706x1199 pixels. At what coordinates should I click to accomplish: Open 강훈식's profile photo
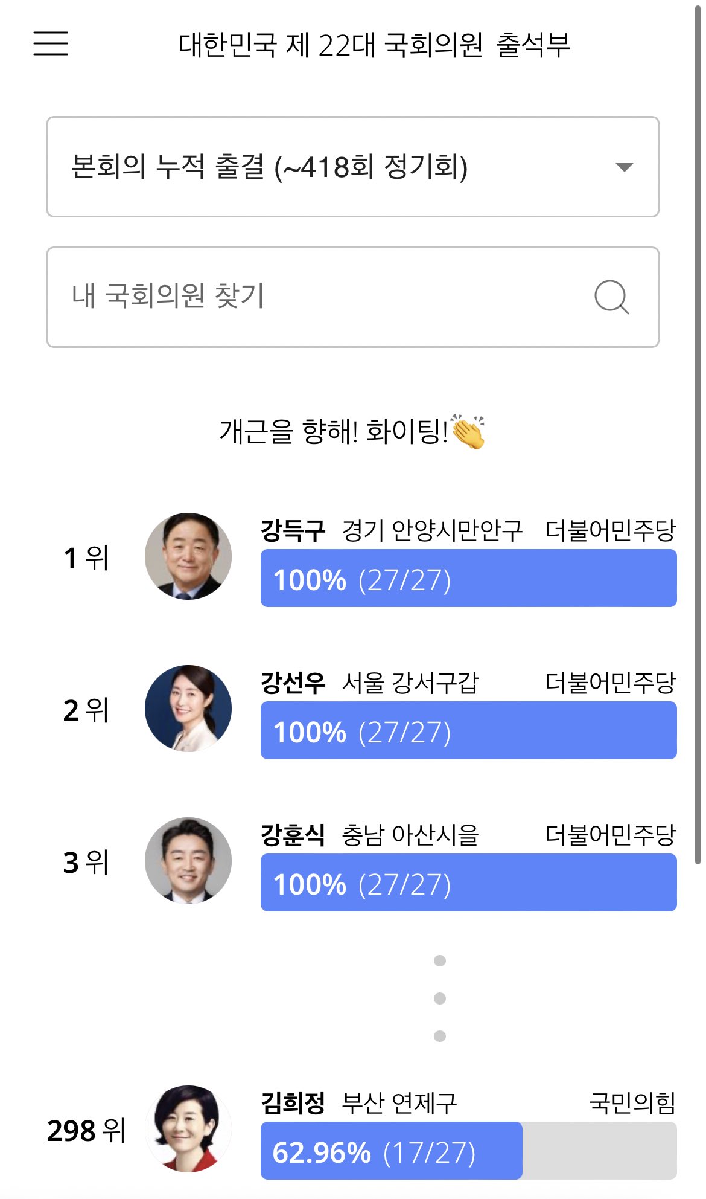(188, 861)
